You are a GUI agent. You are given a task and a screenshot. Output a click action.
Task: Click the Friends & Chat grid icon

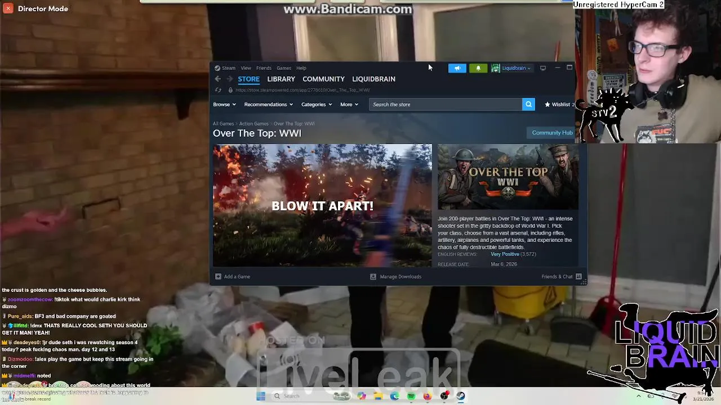point(578,277)
